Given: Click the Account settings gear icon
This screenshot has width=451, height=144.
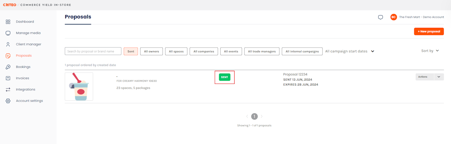Looking at the screenshot, I should [8, 101].
